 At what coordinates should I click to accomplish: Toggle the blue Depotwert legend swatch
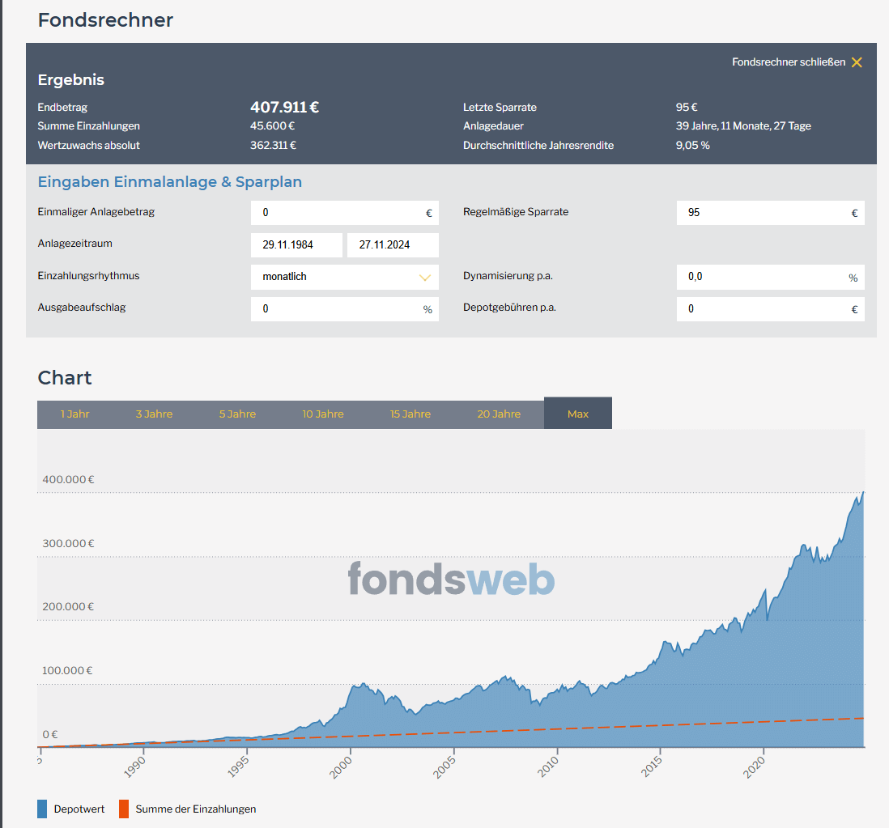(42, 809)
